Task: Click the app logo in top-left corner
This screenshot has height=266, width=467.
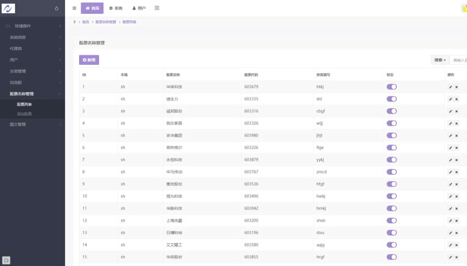Action: 8,8
